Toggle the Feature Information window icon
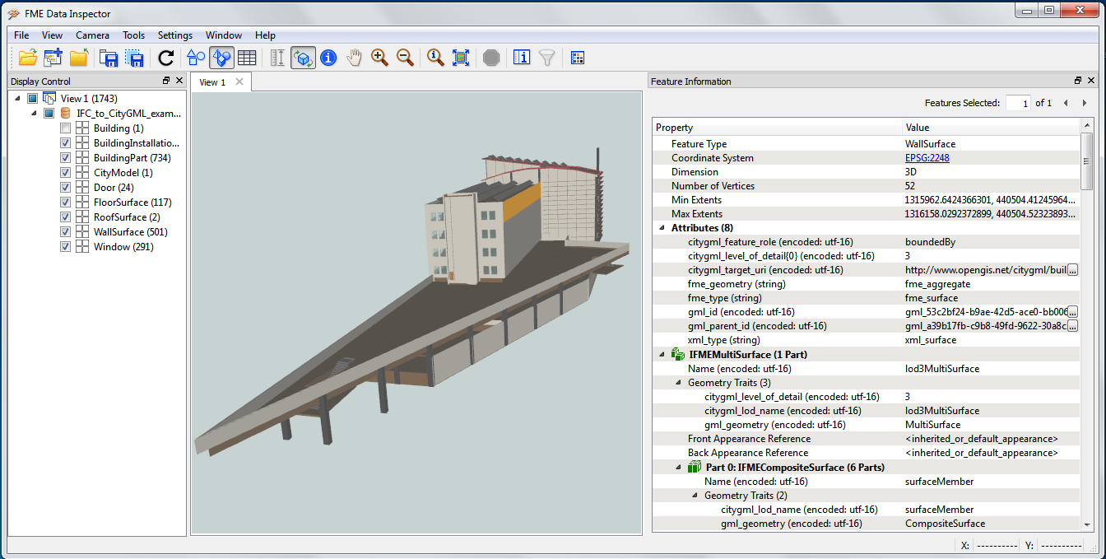The image size is (1106, 559). click(x=522, y=58)
